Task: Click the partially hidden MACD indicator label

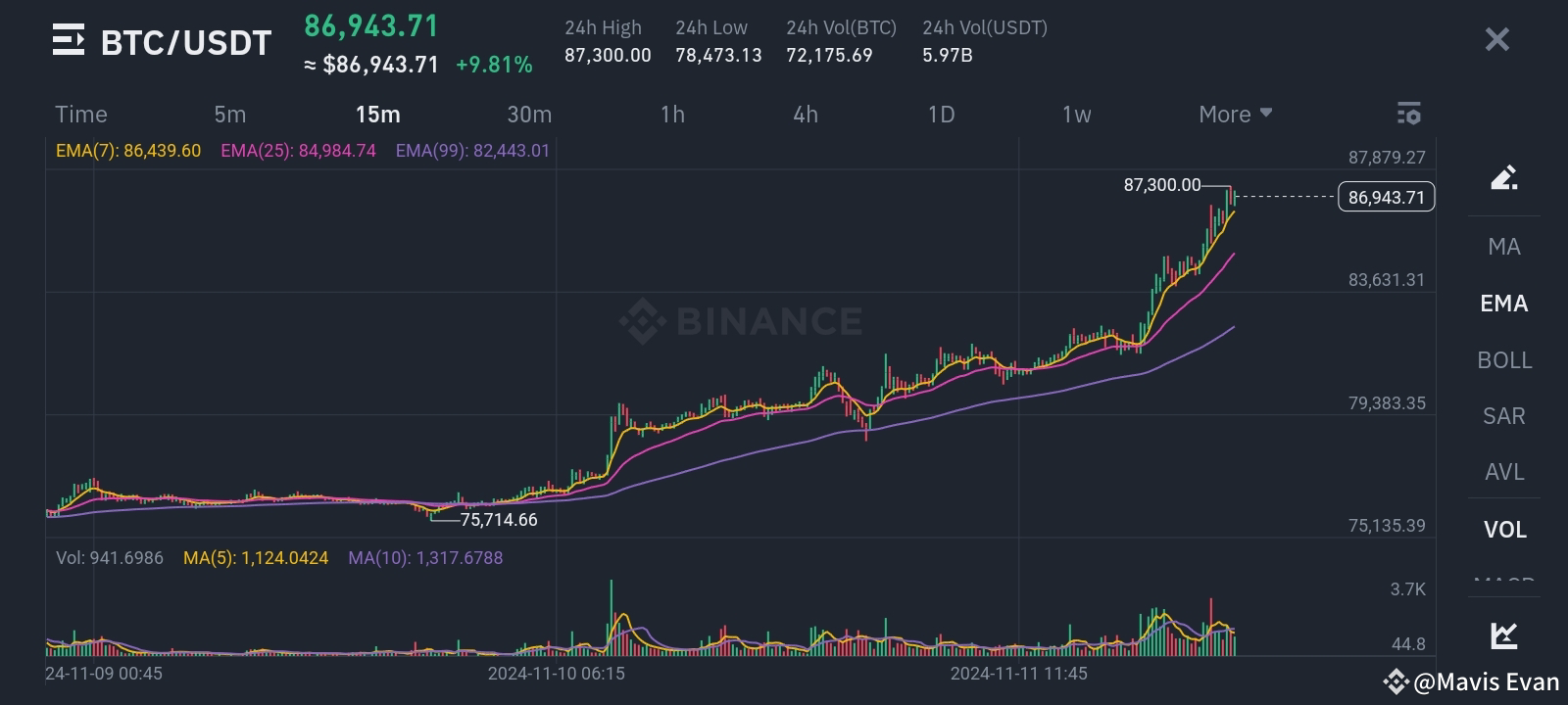Action: (x=1502, y=582)
